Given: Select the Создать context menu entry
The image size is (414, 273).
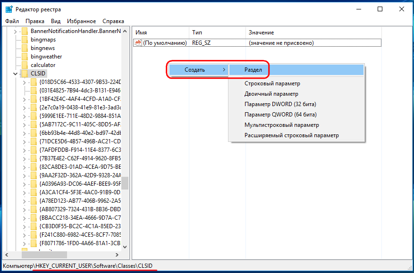Looking at the screenshot, I should pos(199,70).
